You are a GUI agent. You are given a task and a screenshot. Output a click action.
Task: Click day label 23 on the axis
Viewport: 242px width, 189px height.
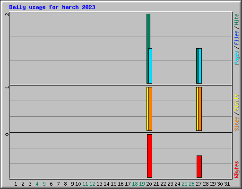pos(170,184)
